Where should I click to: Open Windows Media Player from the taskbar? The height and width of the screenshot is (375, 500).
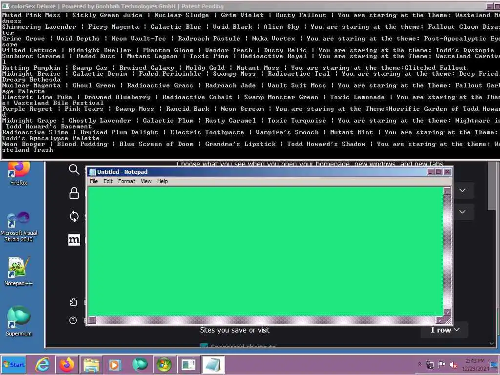tap(115, 364)
